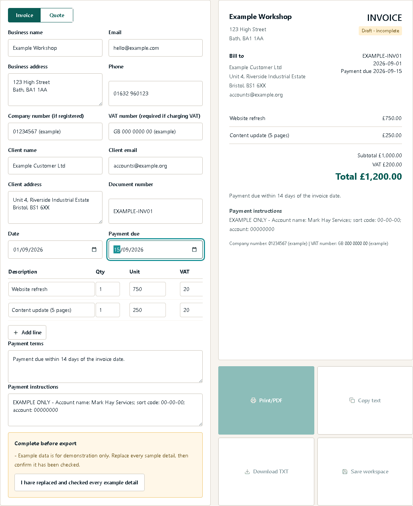The height and width of the screenshot is (506, 413).
Task: Edit the Document number field EXAMPLE-INV01
Action: (156, 211)
